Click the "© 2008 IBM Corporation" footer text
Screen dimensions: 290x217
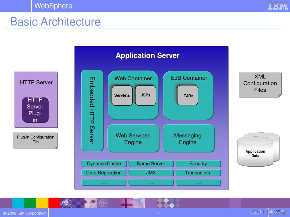pos(25,213)
